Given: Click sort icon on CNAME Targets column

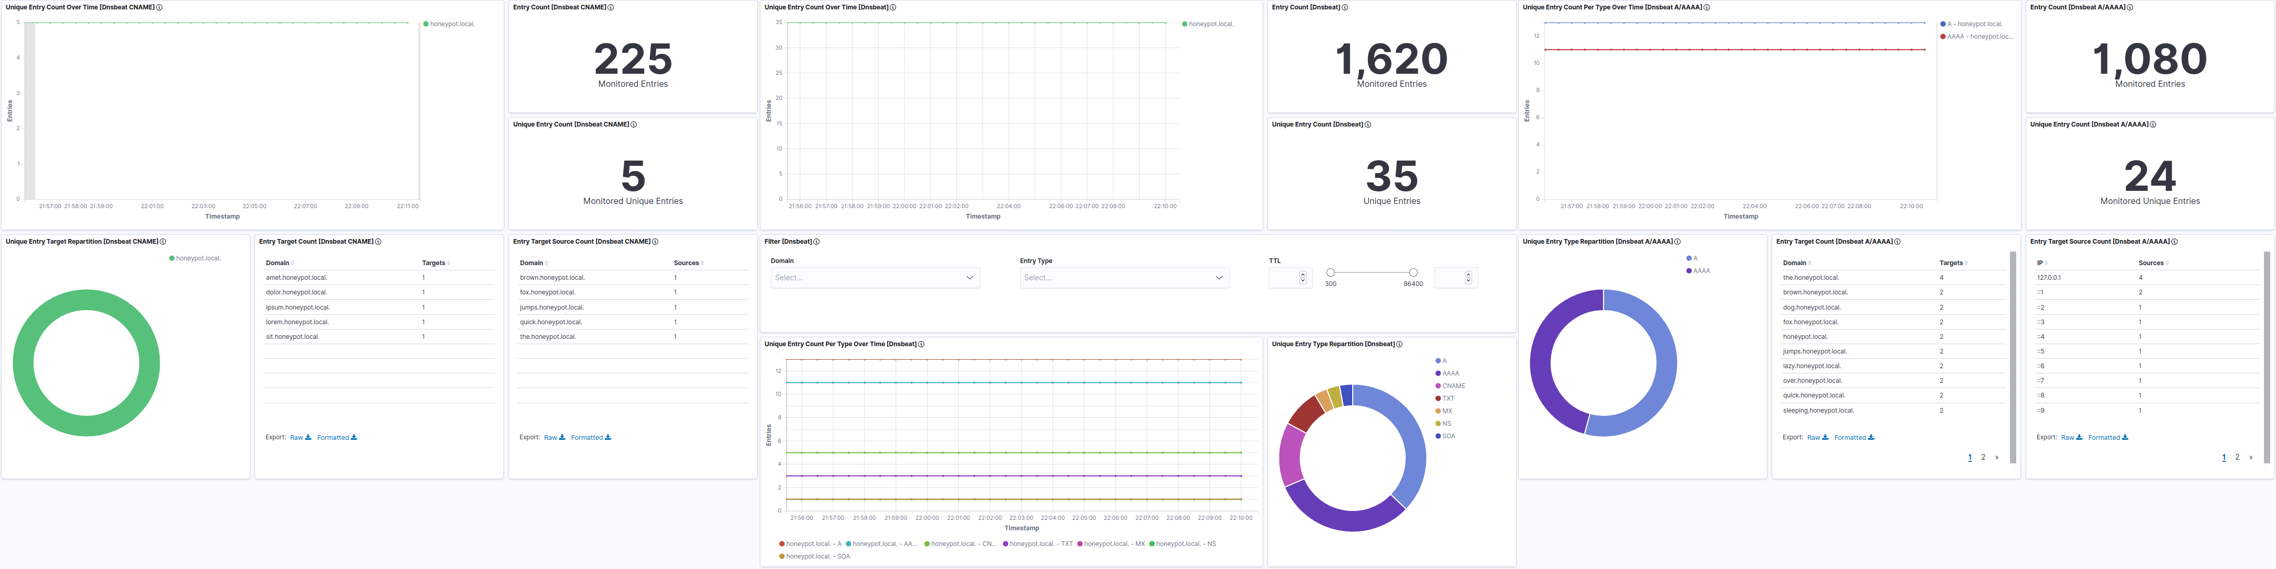Looking at the screenshot, I should [x=449, y=263].
